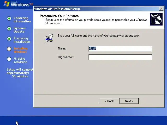Focus the Organization input field
The height and width of the screenshot is (125, 167).
point(120,57)
